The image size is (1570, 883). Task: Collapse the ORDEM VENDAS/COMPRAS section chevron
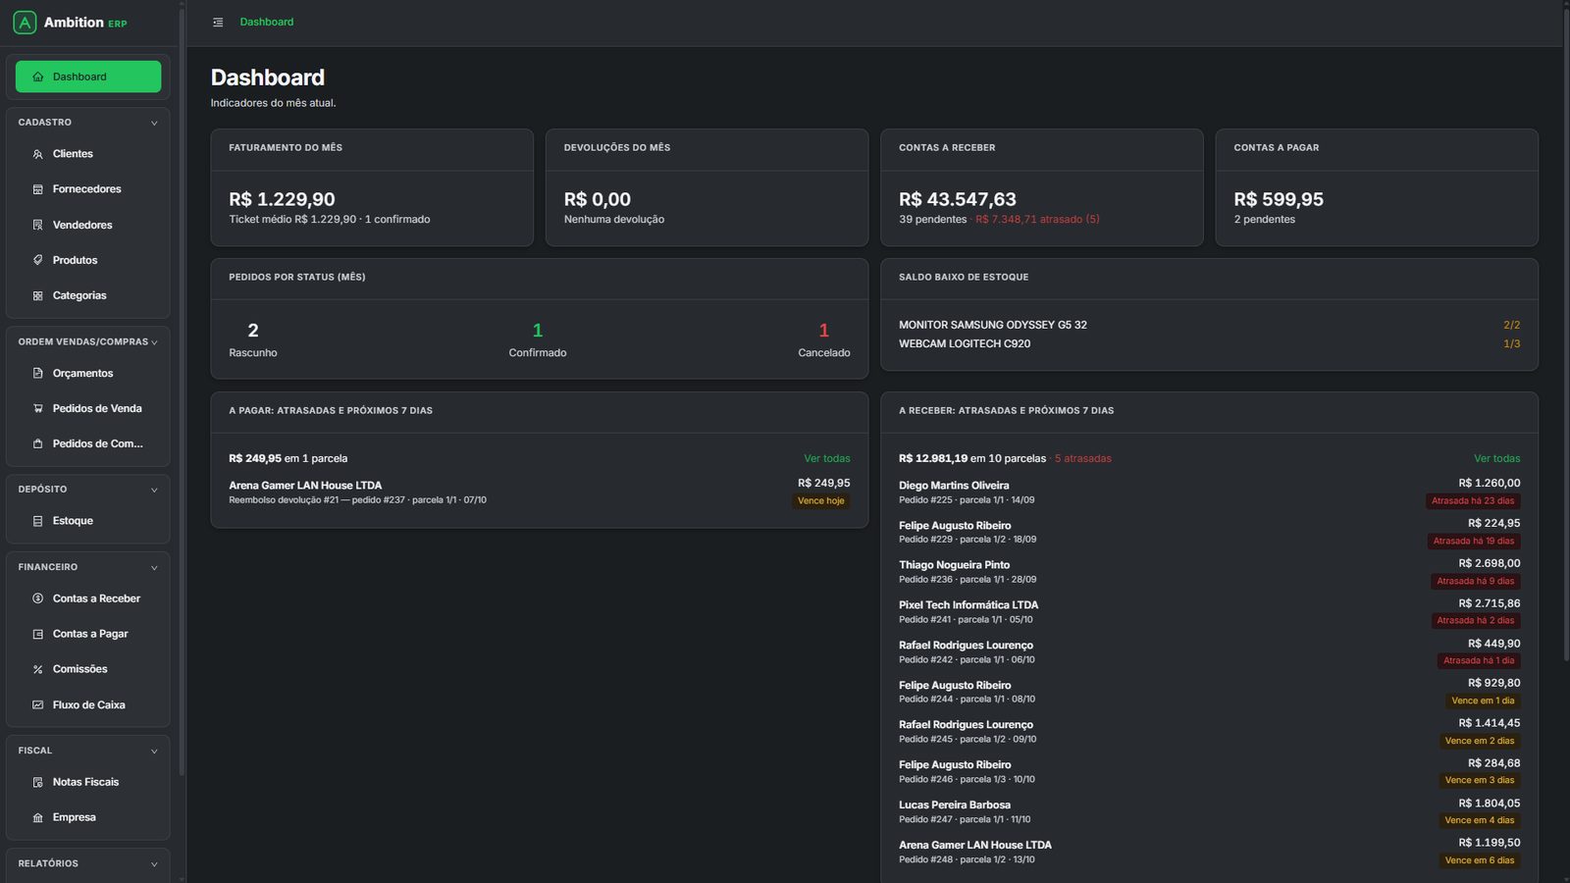(x=154, y=342)
